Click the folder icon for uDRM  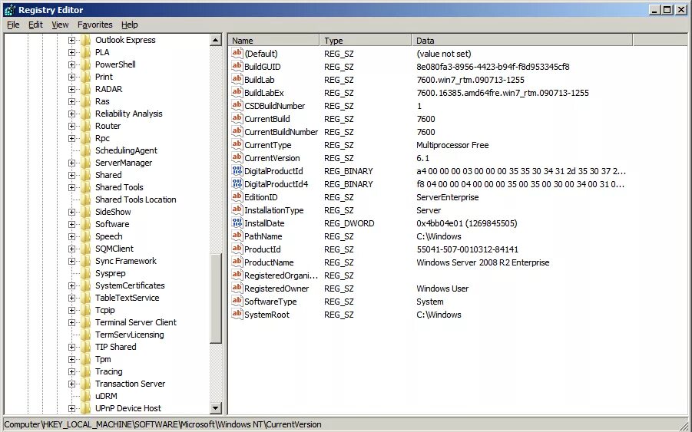coord(85,396)
